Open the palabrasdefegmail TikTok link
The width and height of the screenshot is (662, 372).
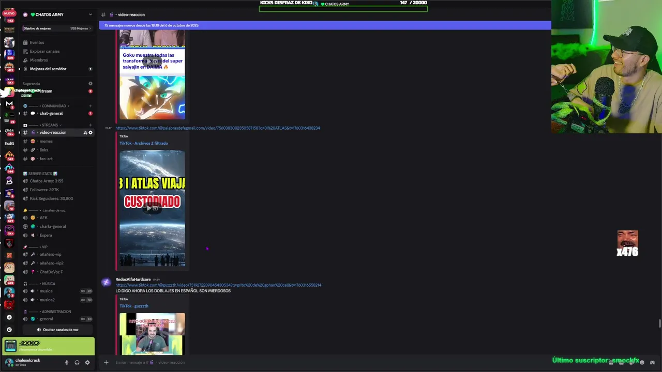pyautogui.click(x=218, y=128)
